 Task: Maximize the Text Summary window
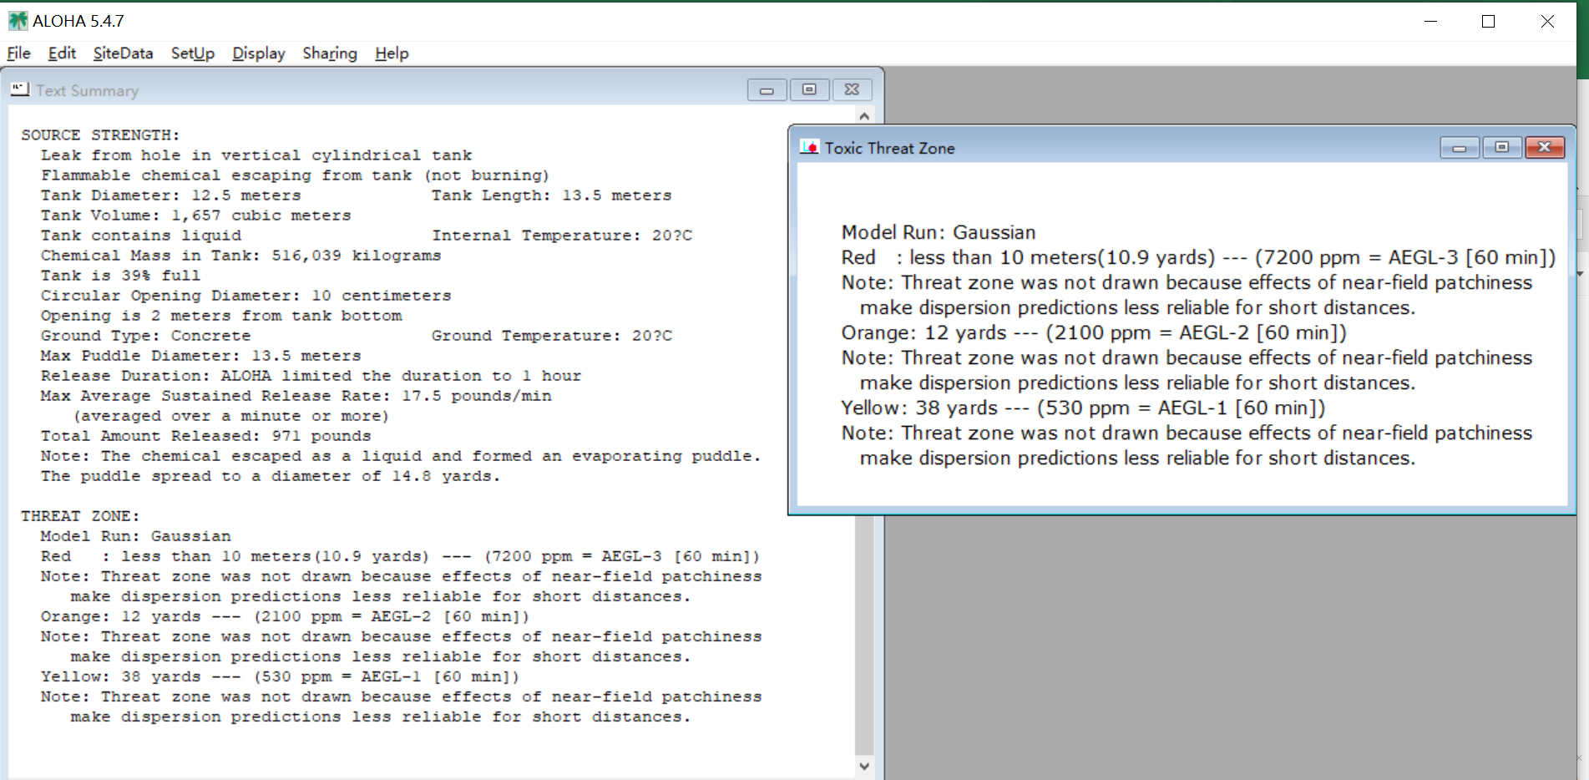(809, 89)
